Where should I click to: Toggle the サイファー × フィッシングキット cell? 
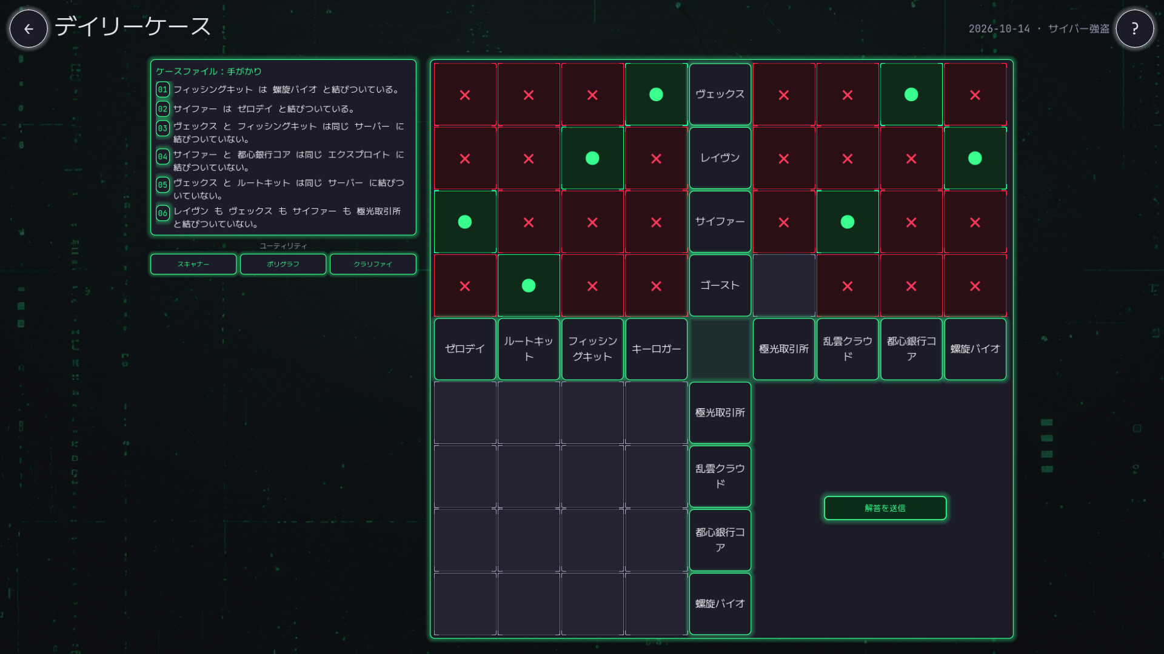(x=592, y=222)
